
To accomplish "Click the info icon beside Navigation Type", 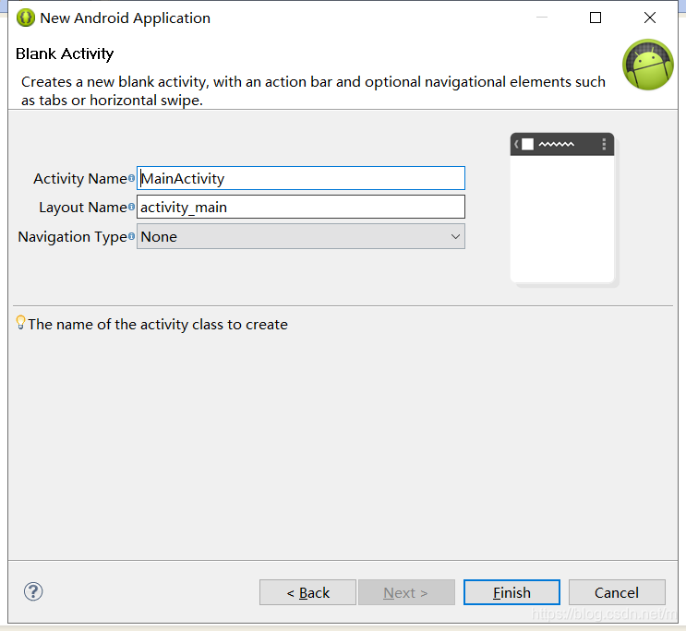I will [x=131, y=236].
